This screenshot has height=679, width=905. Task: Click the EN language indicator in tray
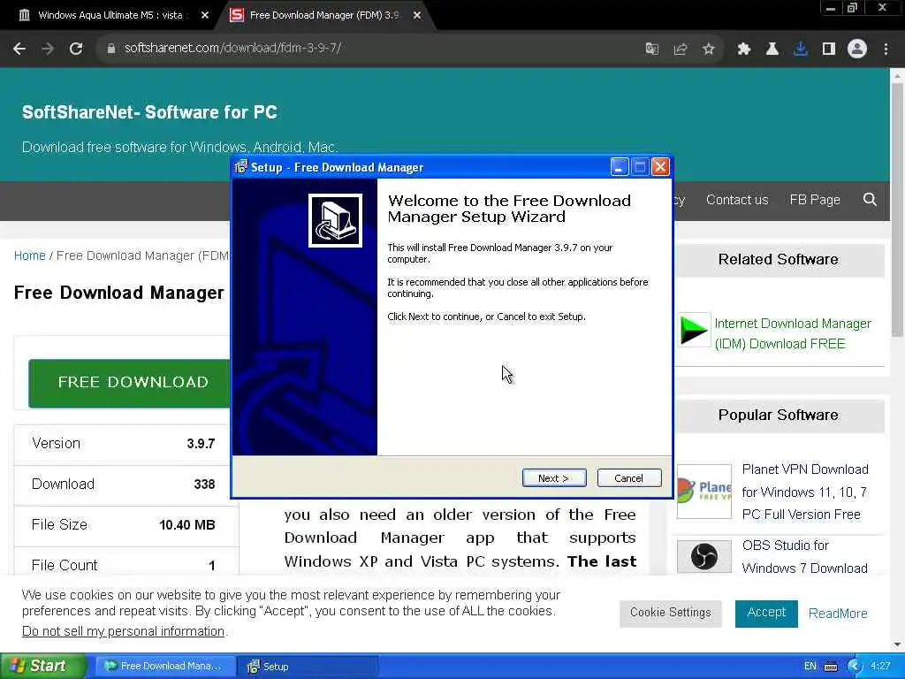(810, 667)
